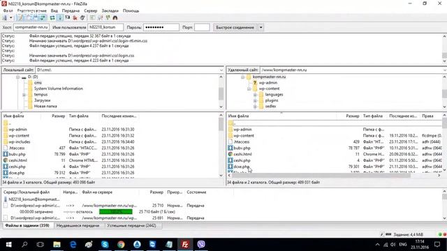This screenshot has width=447, height=251.
Task: Reconnect to the last server
Action: click(82, 17)
